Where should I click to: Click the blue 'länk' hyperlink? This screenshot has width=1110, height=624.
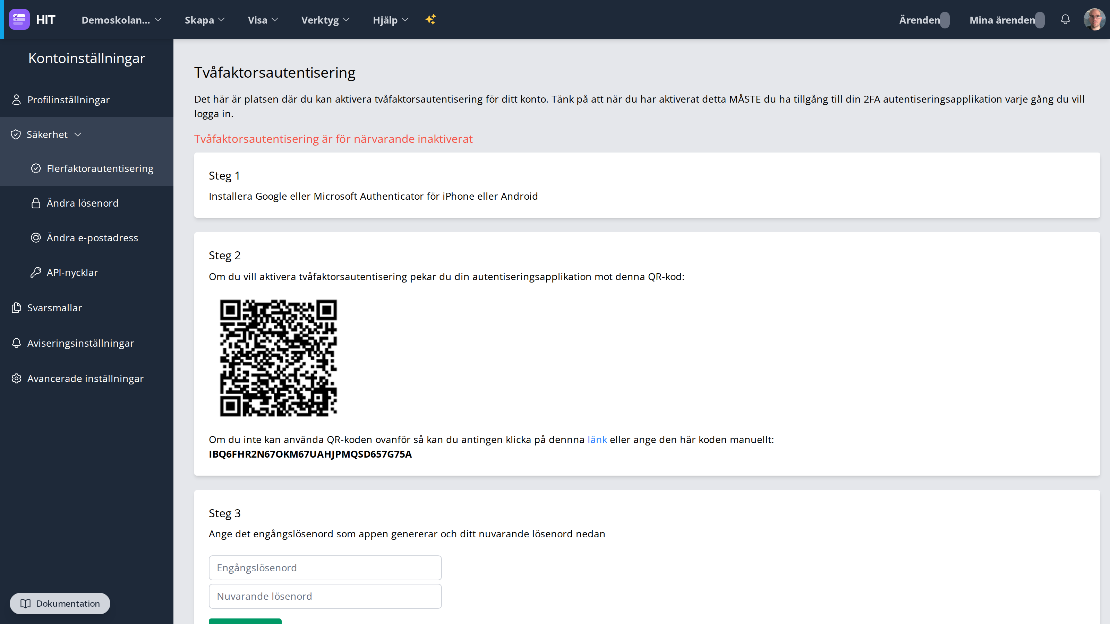point(597,439)
